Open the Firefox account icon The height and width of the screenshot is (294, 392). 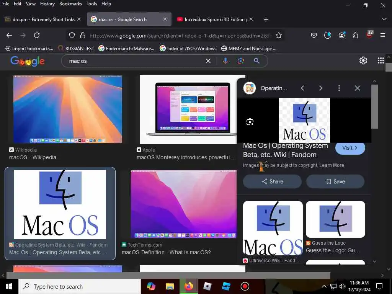(341, 36)
